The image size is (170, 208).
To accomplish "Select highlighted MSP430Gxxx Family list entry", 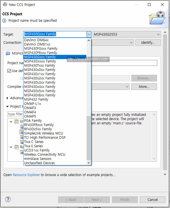I will click(x=55, y=57).
